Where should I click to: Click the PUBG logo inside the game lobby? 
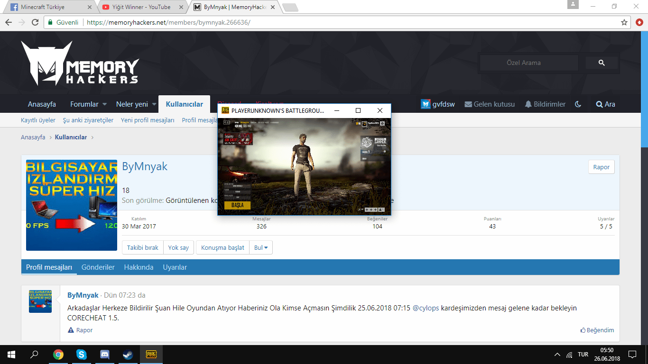point(226,123)
